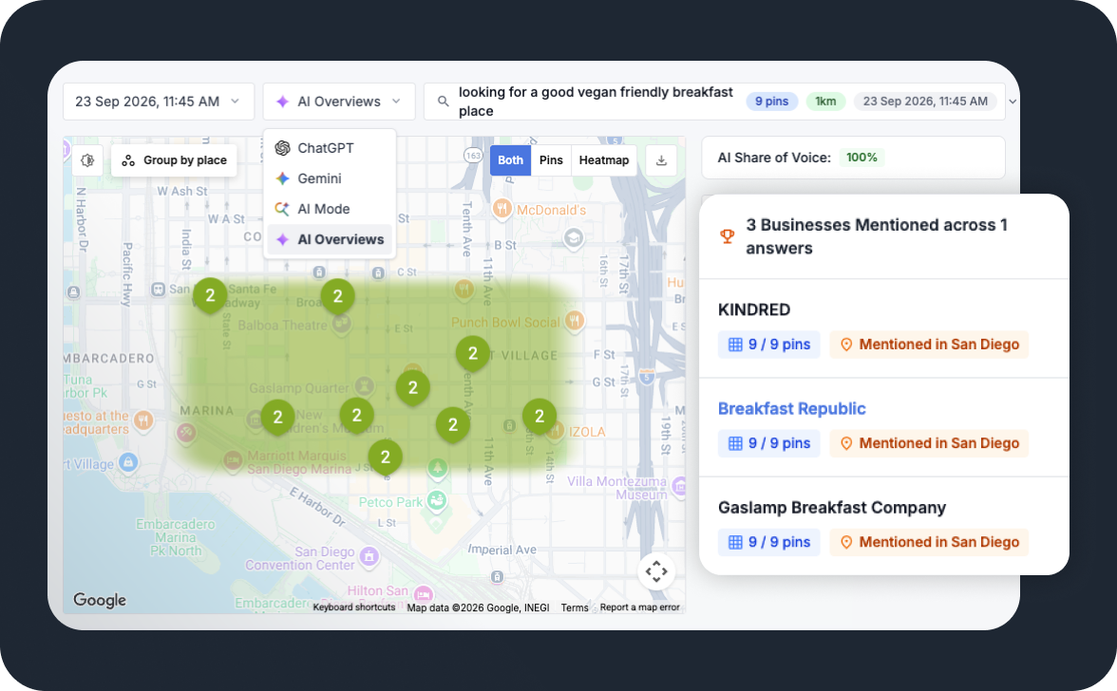
Task: Click the map pin beside East Village label
Action: (472, 354)
